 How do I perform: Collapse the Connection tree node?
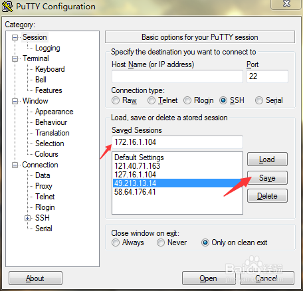tap(15, 165)
